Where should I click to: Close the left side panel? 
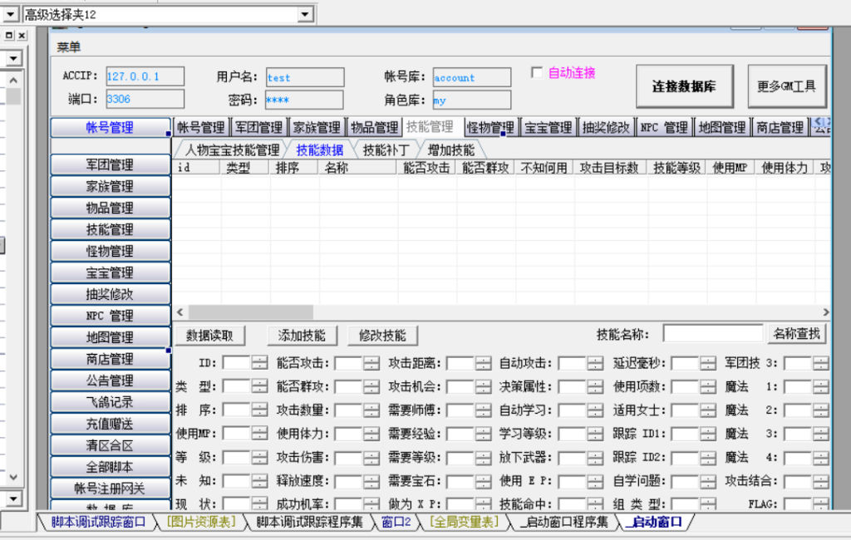click(x=22, y=35)
